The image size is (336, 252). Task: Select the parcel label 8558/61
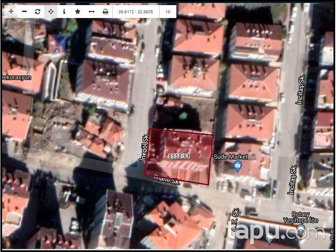[x=178, y=156]
